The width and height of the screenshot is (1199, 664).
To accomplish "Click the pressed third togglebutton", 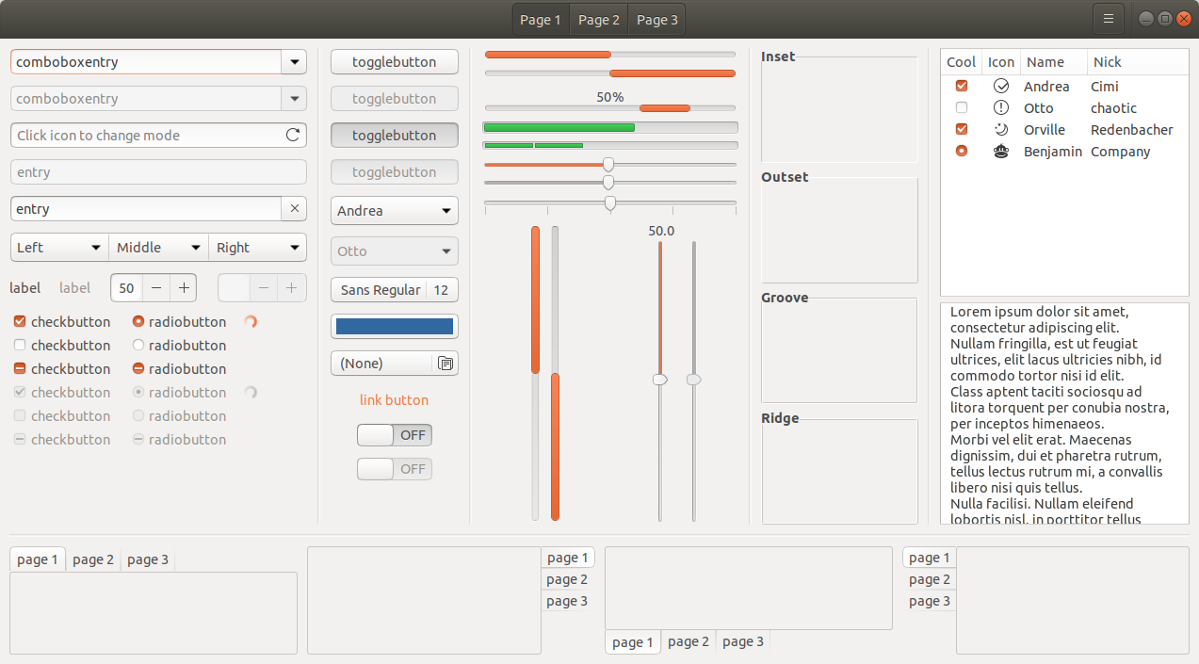I will click(x=395, y=135).
